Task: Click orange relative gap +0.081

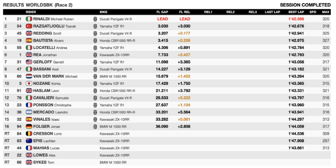Action: (184, 119)
